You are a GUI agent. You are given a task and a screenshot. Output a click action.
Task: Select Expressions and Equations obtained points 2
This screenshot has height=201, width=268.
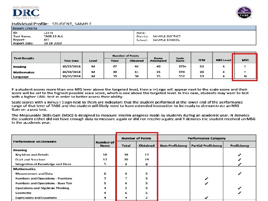[147, 198]
